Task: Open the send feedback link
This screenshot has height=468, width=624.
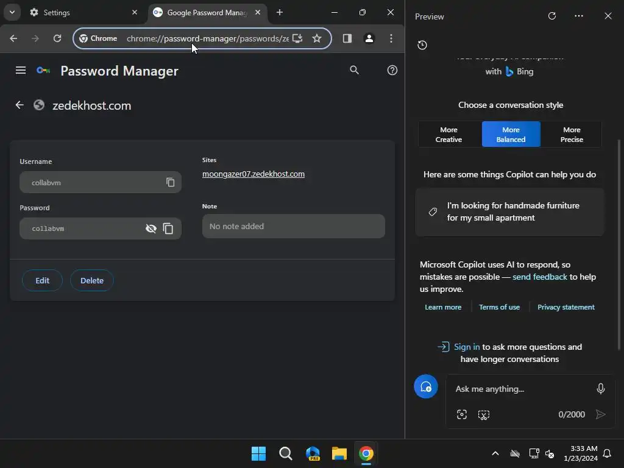Action: [x=540, y=277]
